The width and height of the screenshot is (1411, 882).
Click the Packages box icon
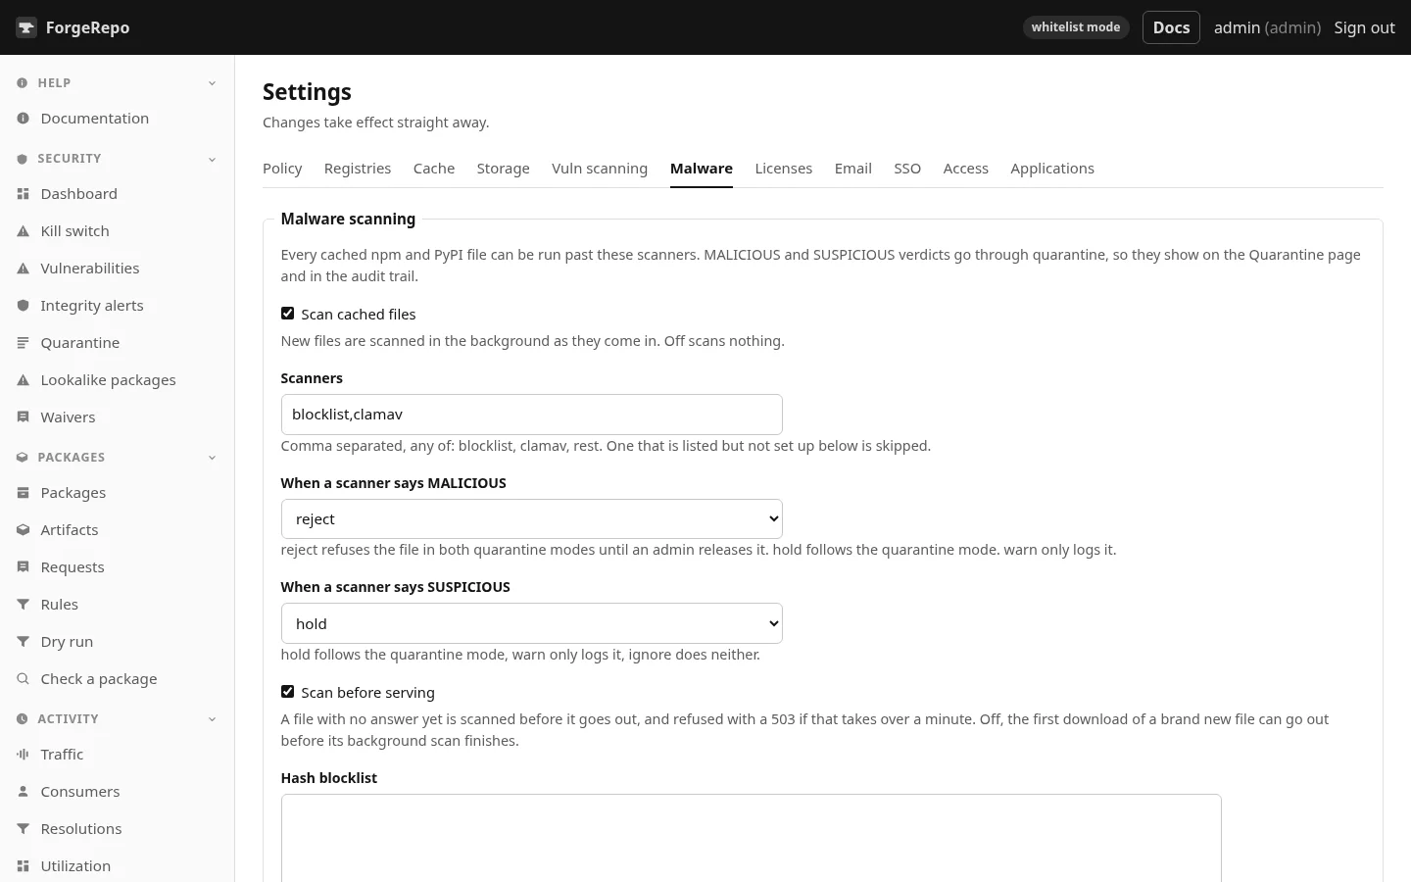[24, 493]
